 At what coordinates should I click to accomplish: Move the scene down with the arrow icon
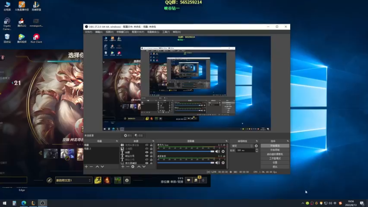coord(102,167)
